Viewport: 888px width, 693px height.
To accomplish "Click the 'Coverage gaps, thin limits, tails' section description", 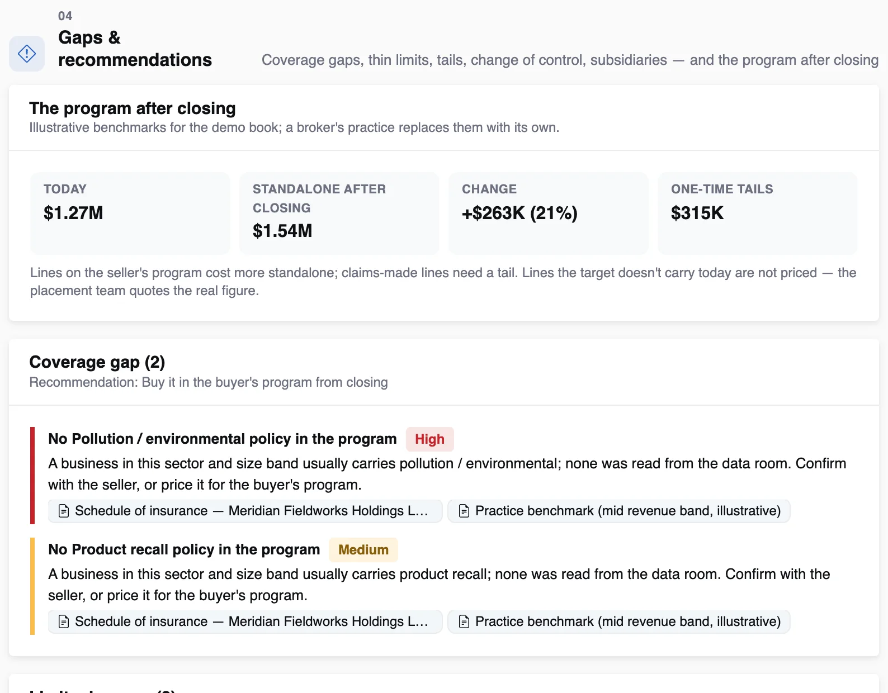I will click(x=570, y=60).
